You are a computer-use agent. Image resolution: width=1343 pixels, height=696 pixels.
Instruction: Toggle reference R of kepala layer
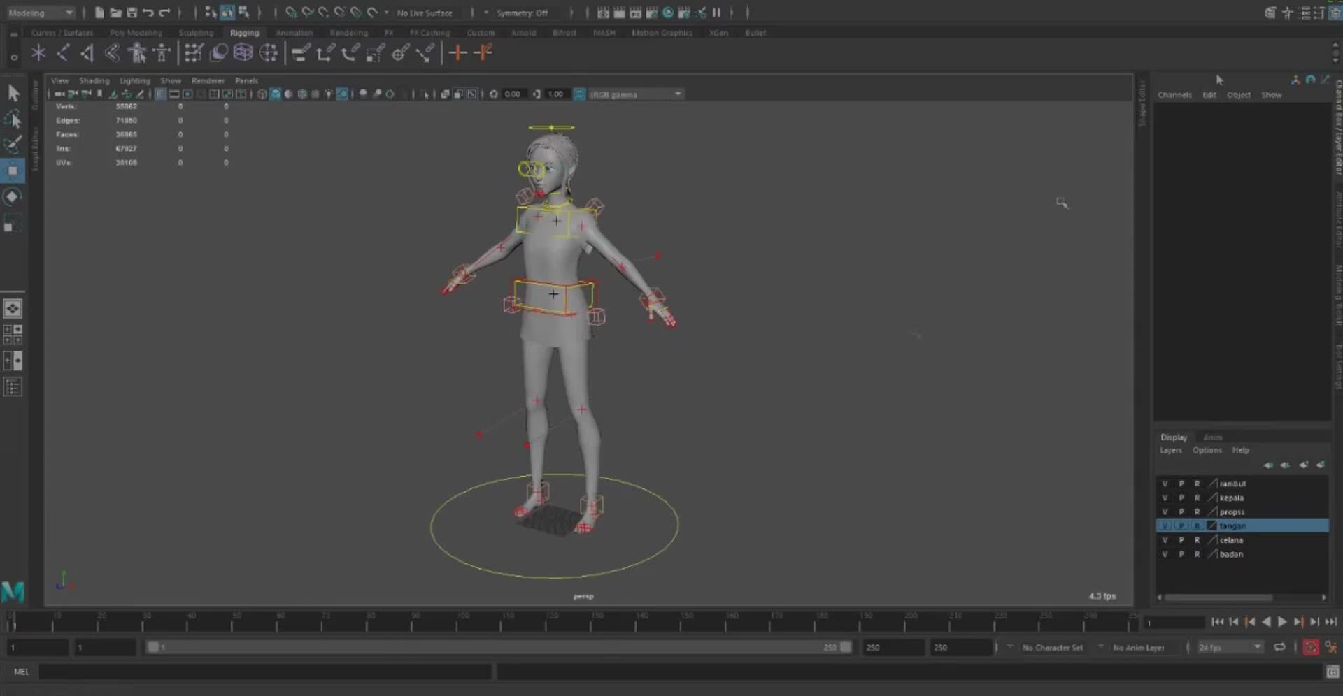[x=1197, y=498]
